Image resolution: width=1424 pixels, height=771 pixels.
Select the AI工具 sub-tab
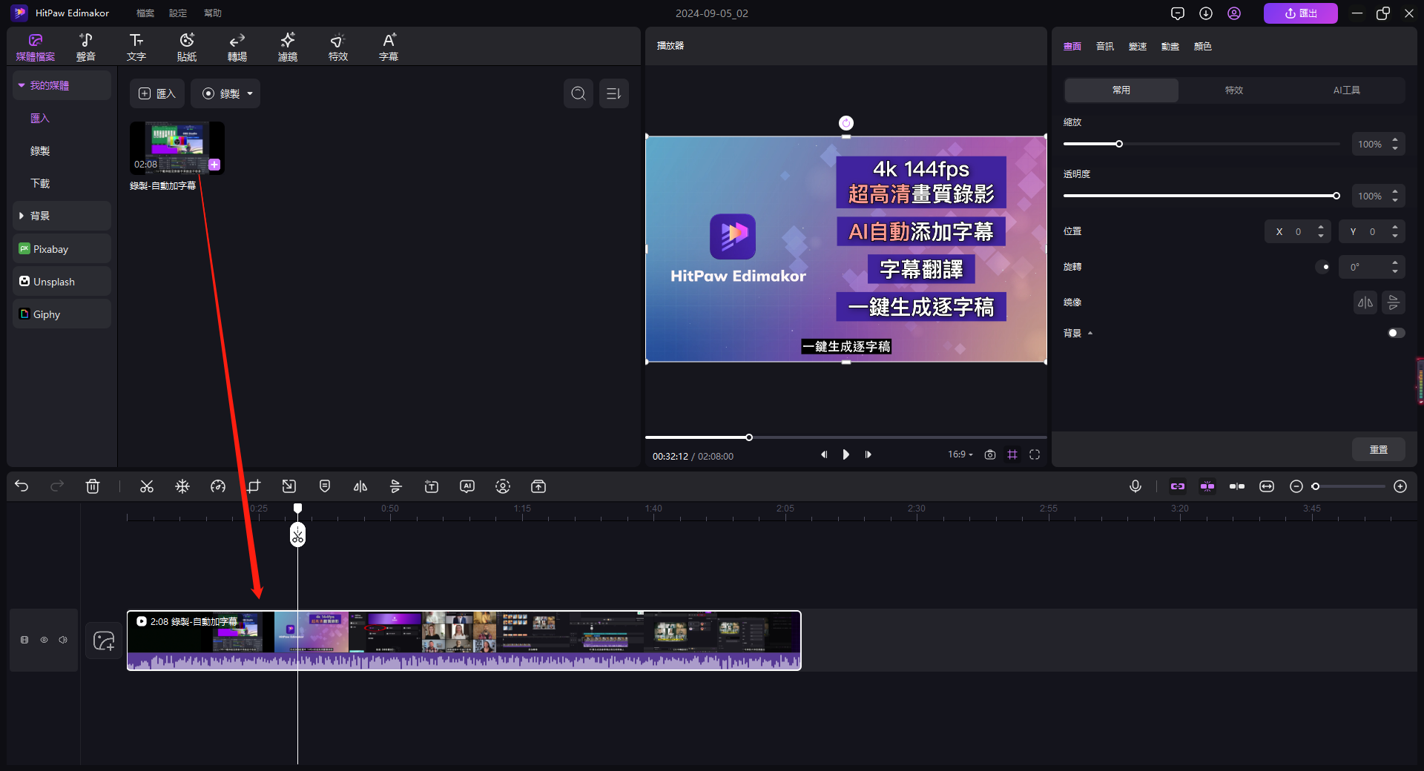(1347, 90)
